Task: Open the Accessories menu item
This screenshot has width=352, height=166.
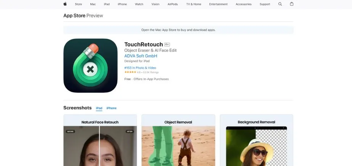Action: (244, 4)
